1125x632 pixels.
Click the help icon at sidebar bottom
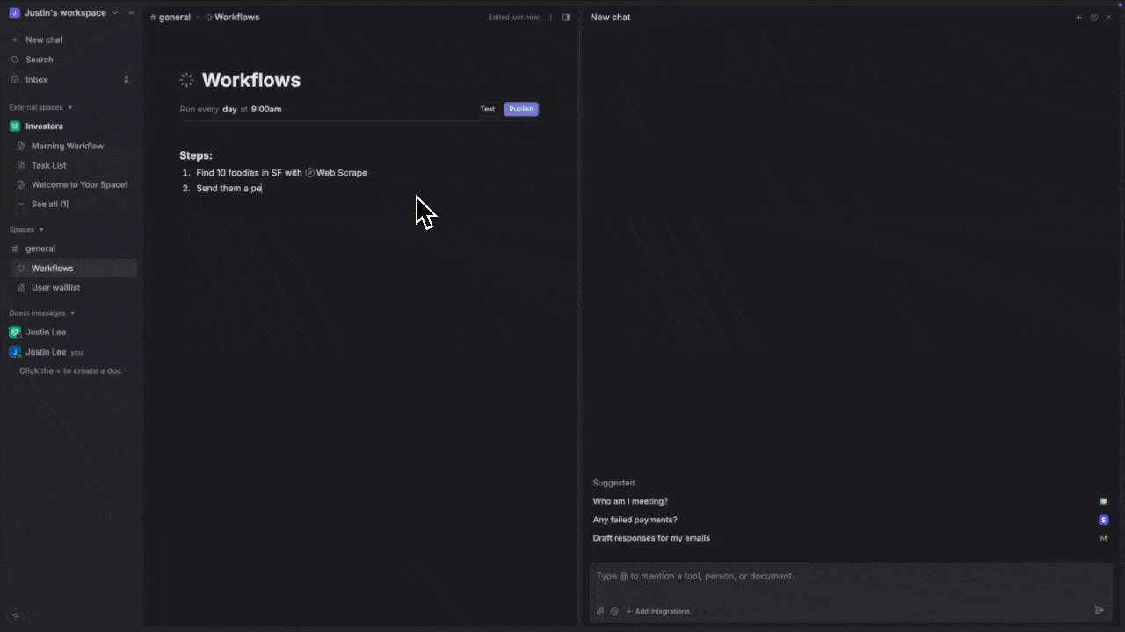point(15,616)
